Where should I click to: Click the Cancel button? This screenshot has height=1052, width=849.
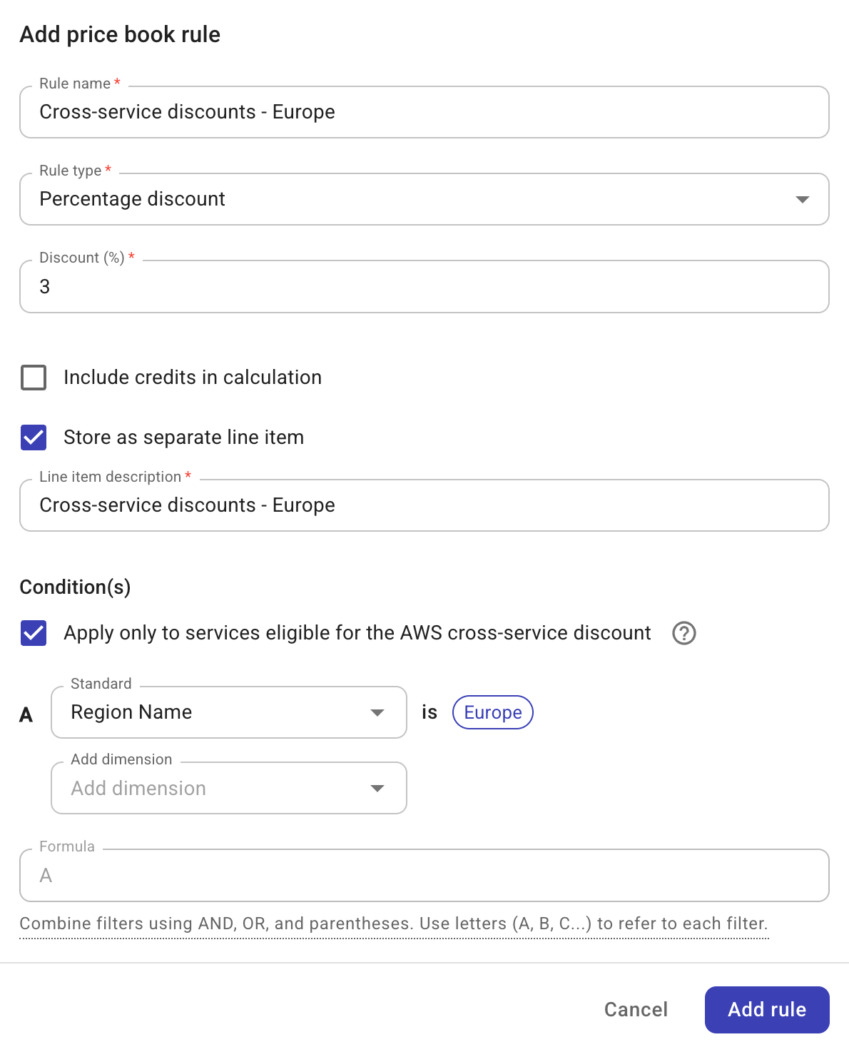tap(635, 1010)
